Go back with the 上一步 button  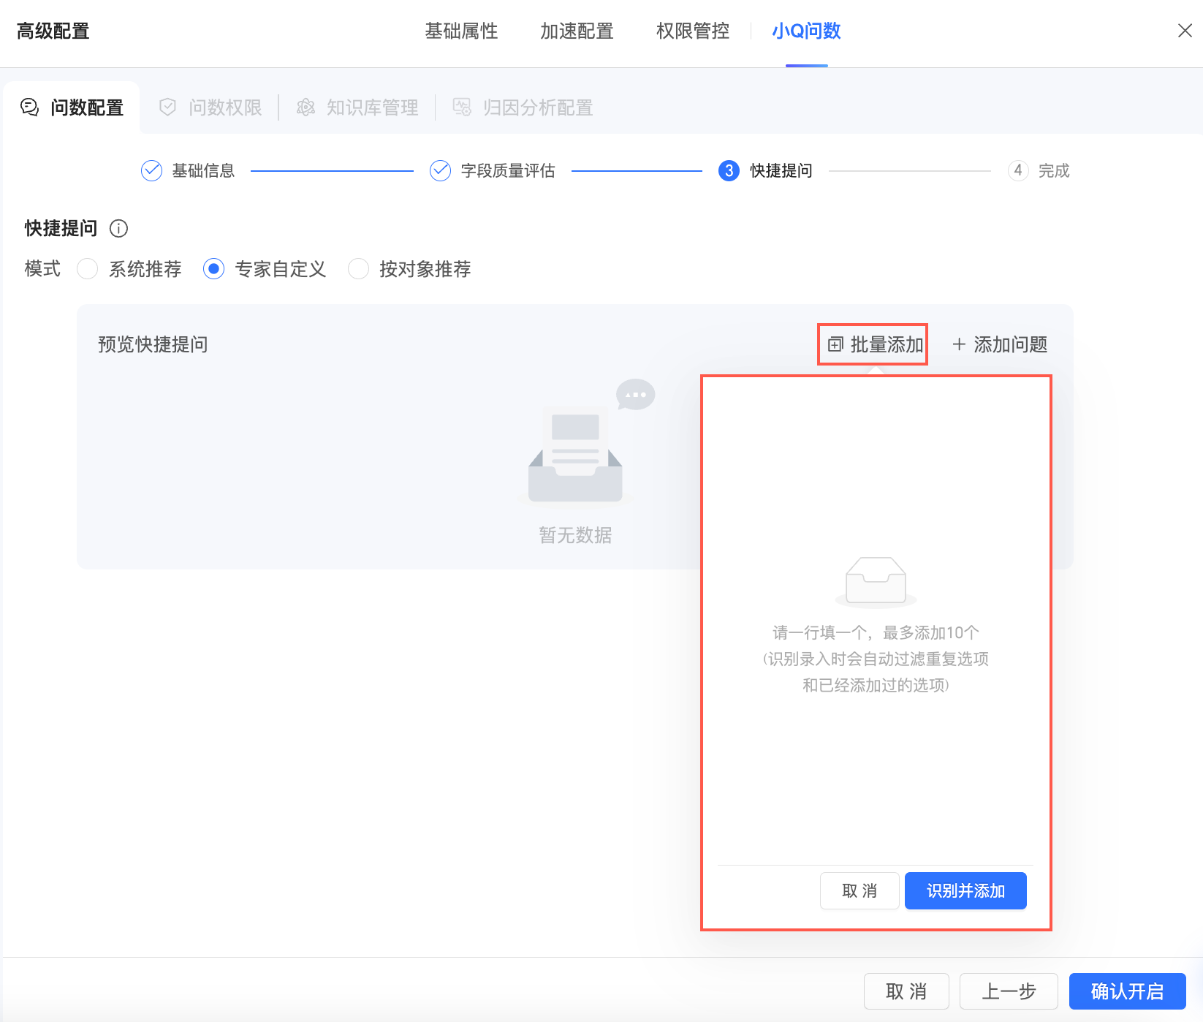click(1009, 991)
